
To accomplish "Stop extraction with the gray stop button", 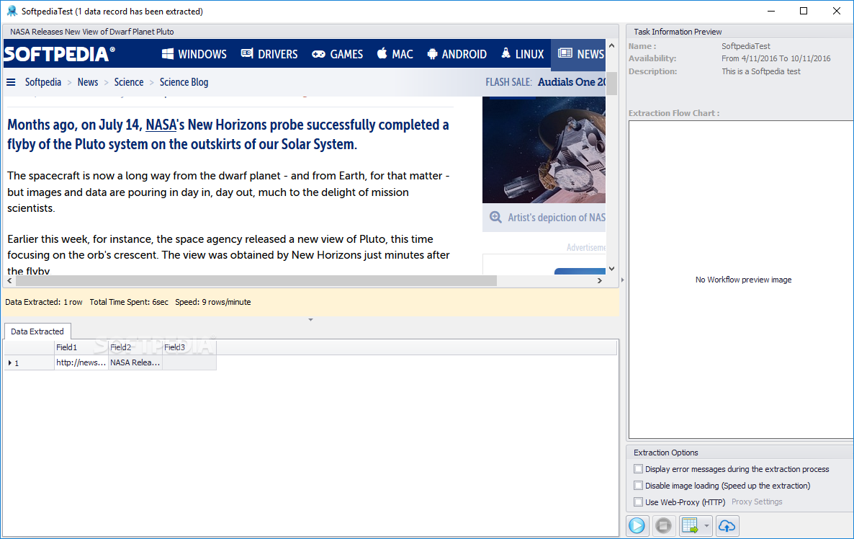I will coord(663,525).
